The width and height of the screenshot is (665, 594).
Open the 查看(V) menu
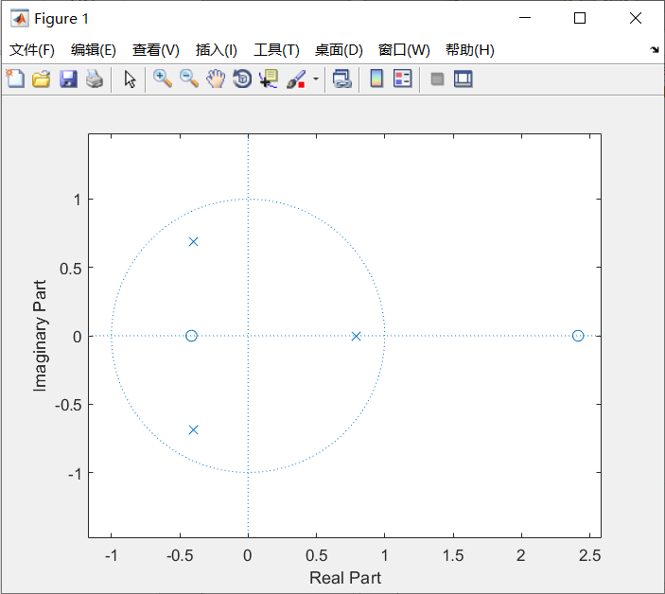156,50
